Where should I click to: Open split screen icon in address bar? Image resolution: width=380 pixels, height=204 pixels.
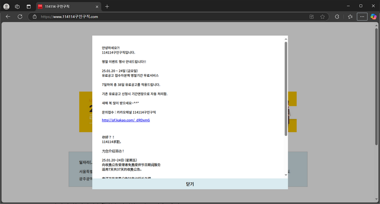312,17
